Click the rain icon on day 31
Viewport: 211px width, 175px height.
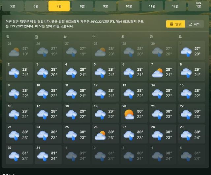point(43,156)
